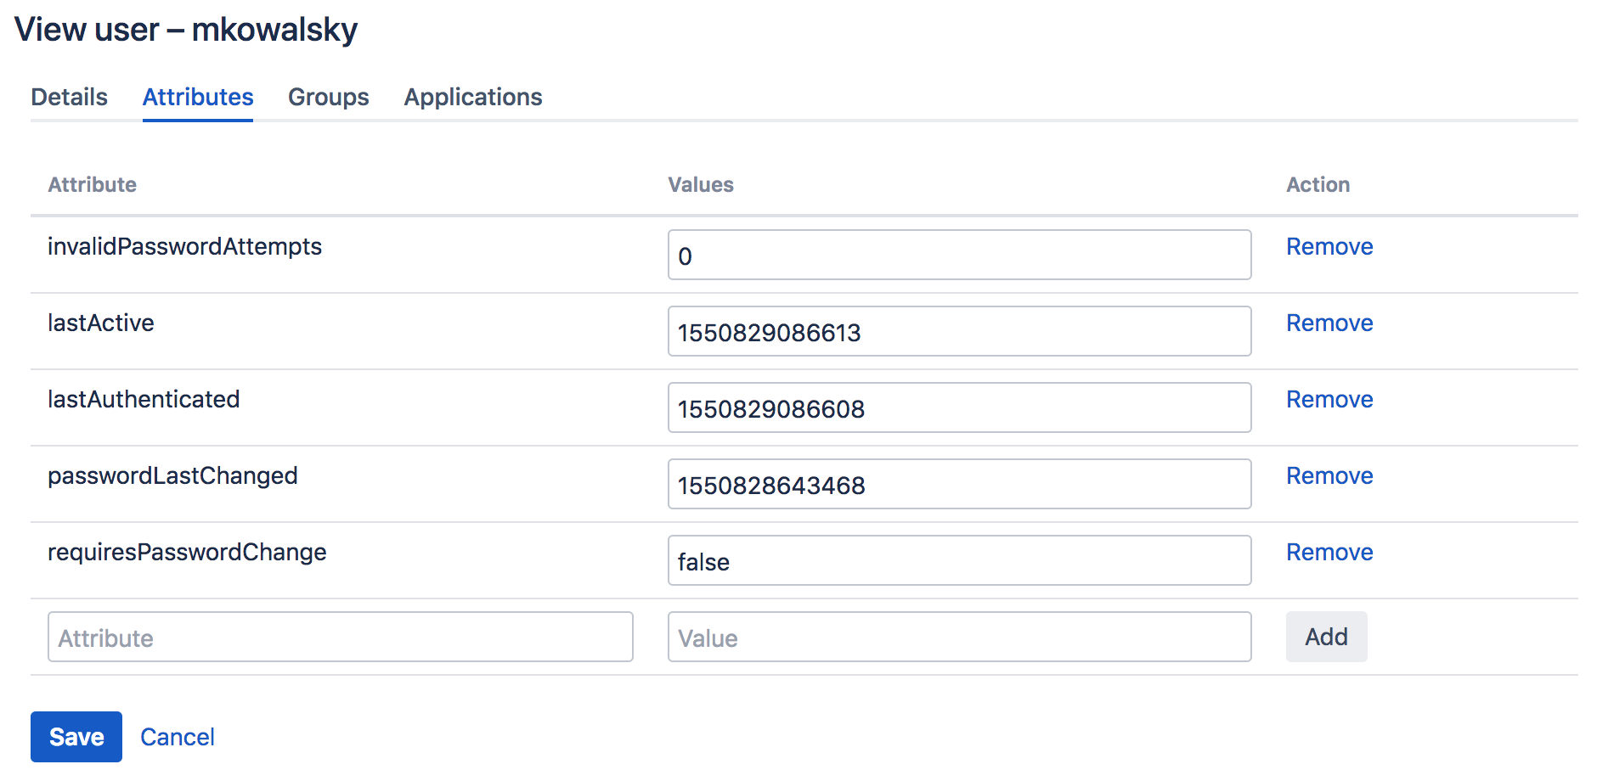
Task: Delete the lastAuthenticated attribute via Remove
Action: click(1329, 400)
